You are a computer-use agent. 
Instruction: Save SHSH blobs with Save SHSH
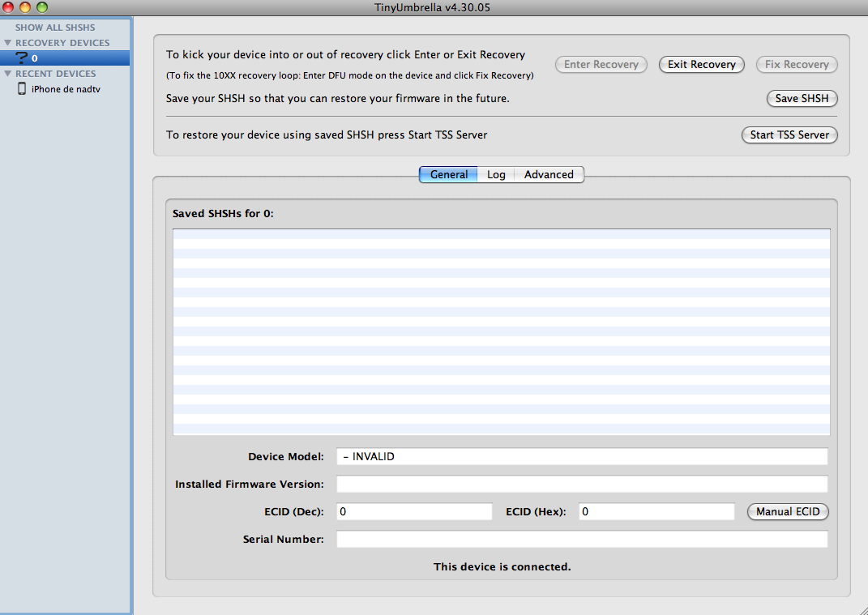[802, 99]
